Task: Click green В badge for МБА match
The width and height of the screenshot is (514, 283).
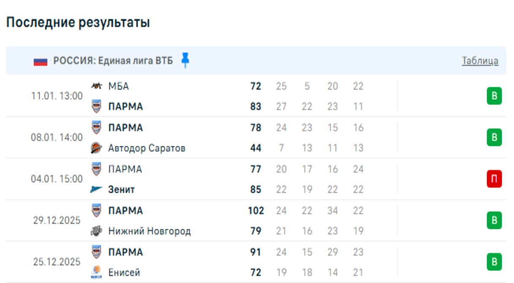Action: (494, 96)
